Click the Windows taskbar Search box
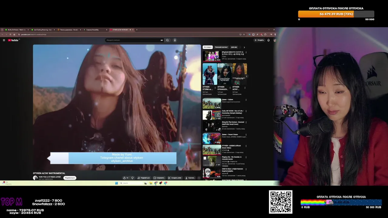388x218 pixels. (131, 183)
